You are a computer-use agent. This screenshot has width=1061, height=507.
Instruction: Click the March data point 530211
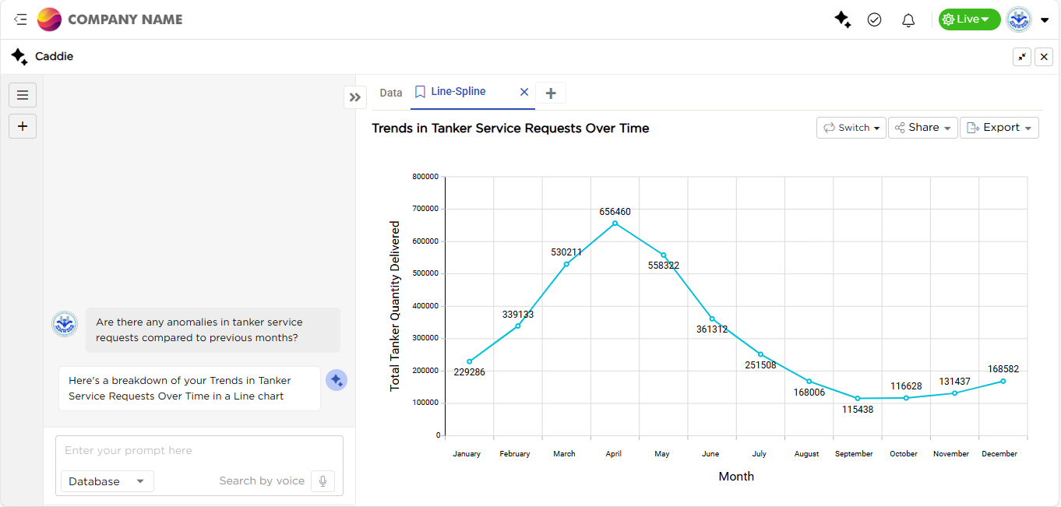coord(566,264)
